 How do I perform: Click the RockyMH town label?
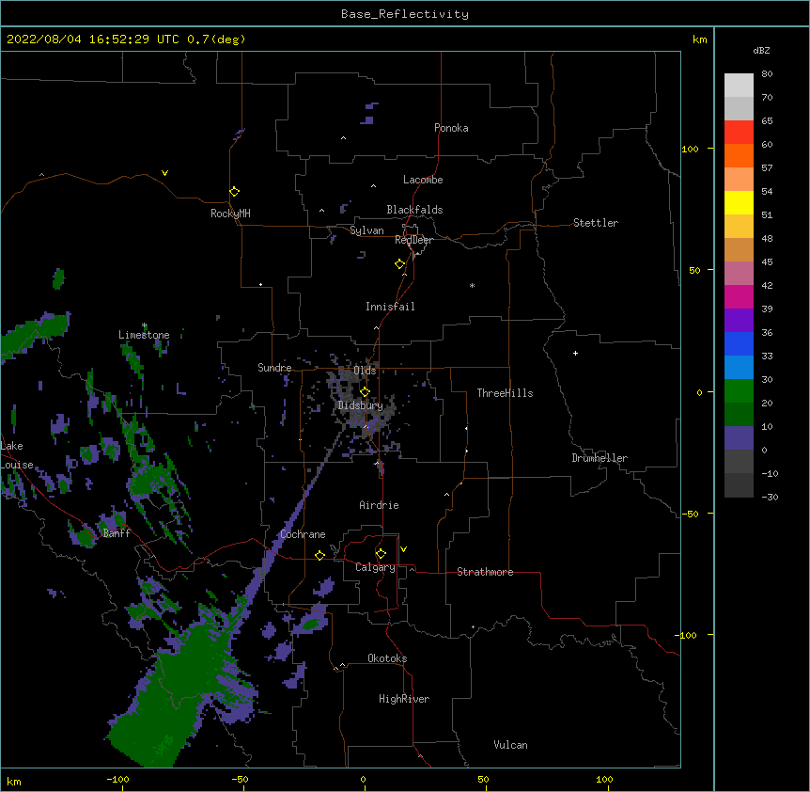pyautogui.click(x=230, y=214)
